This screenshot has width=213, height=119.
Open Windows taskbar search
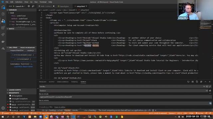8,117
